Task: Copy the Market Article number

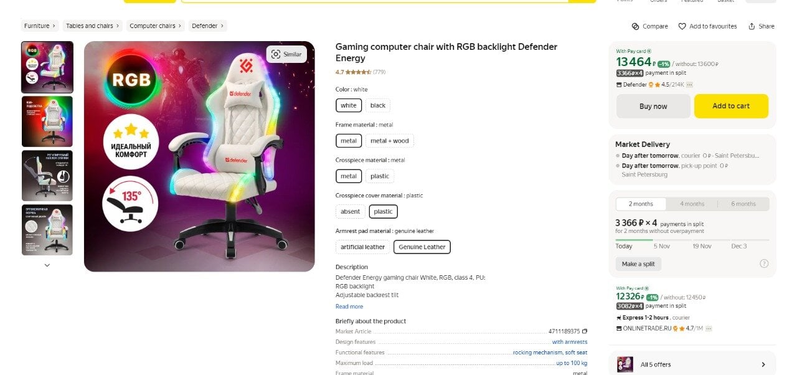Action: pos(585,331)
